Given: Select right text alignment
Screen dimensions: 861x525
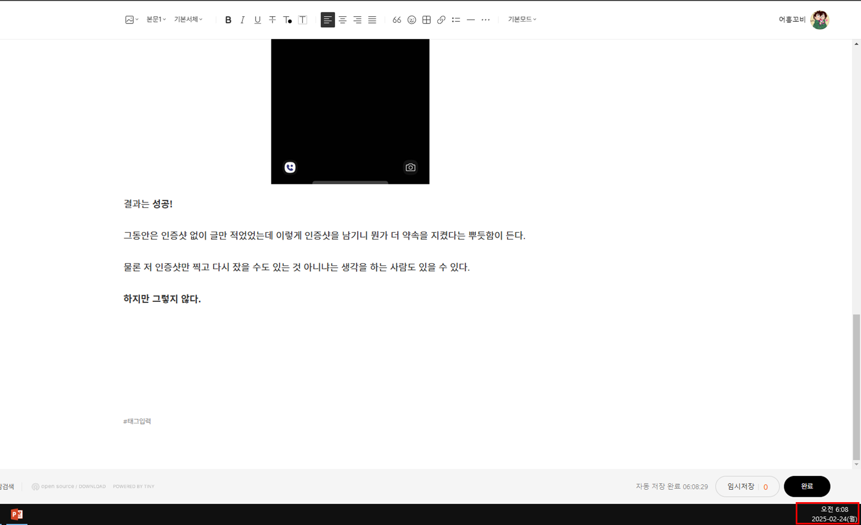Looking at the screenshot, I should (x=357, y=20).
